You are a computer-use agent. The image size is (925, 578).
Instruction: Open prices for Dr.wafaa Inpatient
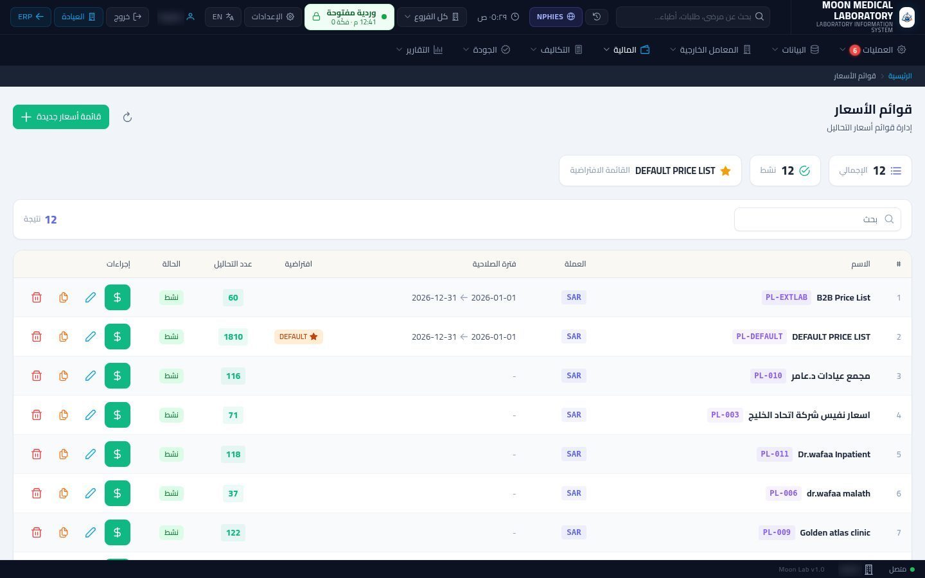click(x=118, y=454)
